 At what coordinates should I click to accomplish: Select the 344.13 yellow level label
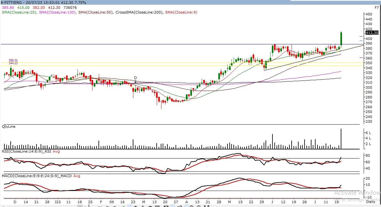pyautogui.click(x=13, y=63)
